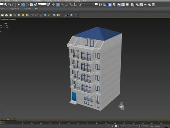Click the cone shape icon in toolbar
Screen dimensions: 170x128
coord(19,15)
